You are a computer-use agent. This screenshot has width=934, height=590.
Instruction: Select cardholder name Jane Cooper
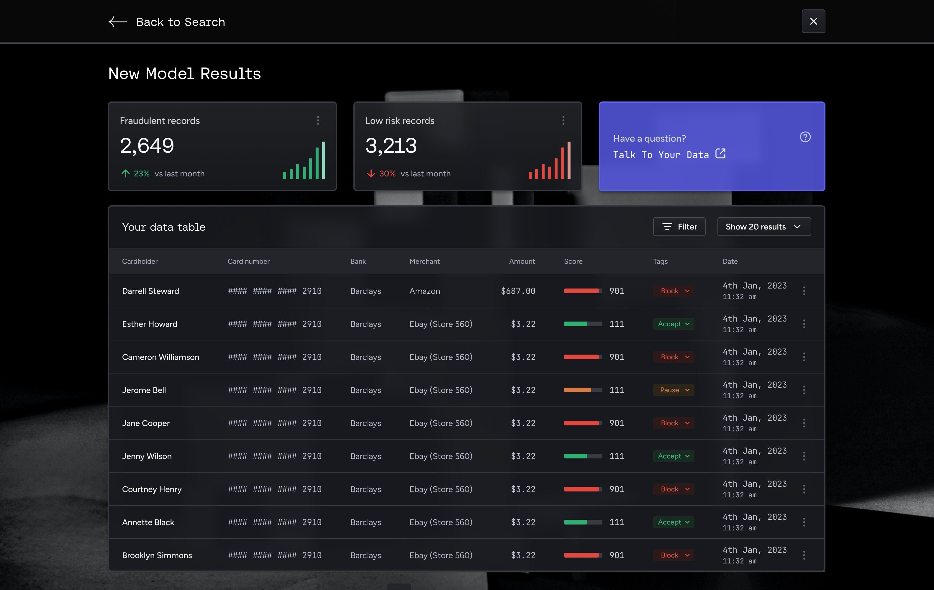click(x=146, y=423)
